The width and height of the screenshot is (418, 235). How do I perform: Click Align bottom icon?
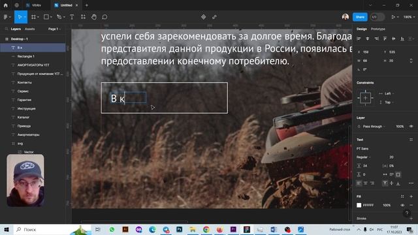tap(402, 39)
